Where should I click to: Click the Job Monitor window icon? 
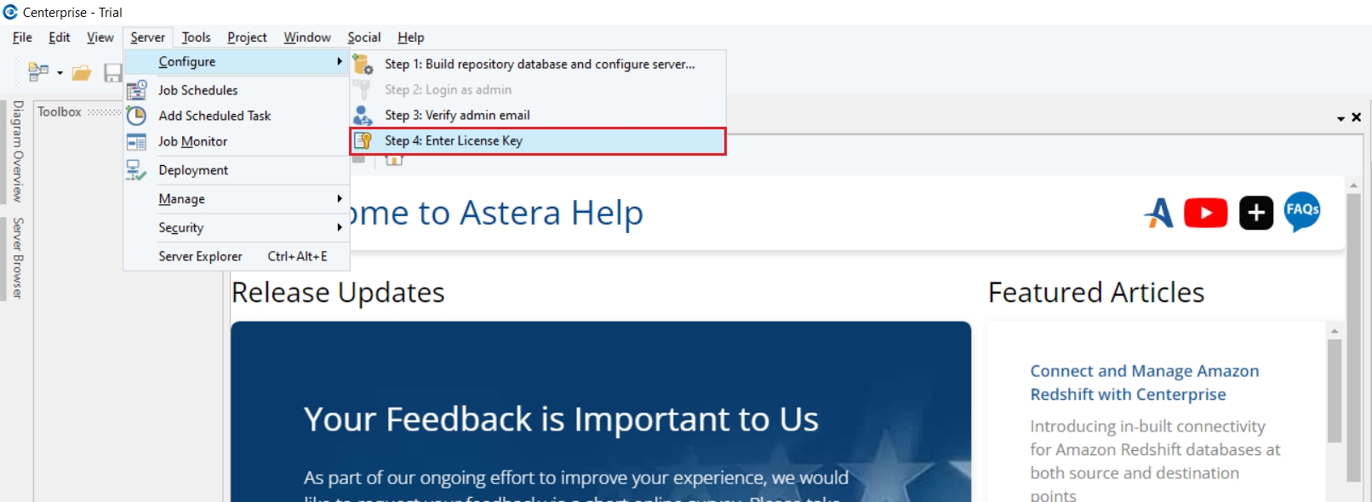[136, 141]
